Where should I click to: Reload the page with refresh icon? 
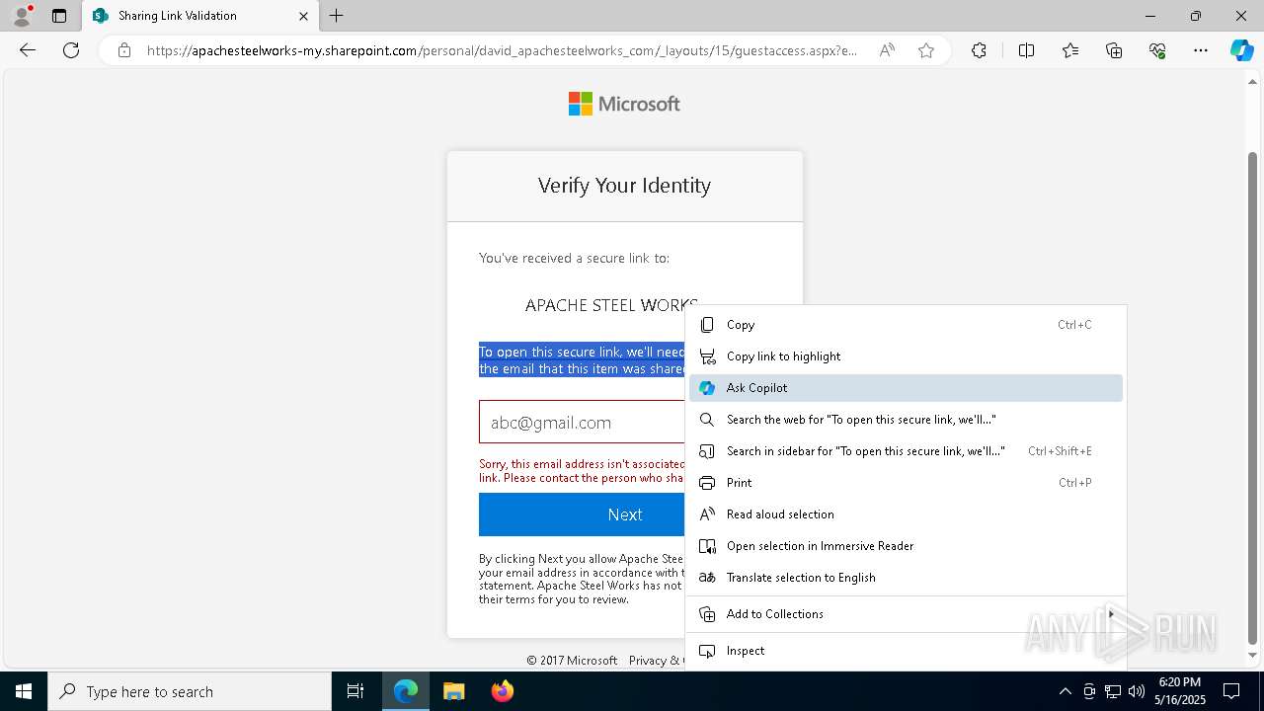click(x=71, y=50)
